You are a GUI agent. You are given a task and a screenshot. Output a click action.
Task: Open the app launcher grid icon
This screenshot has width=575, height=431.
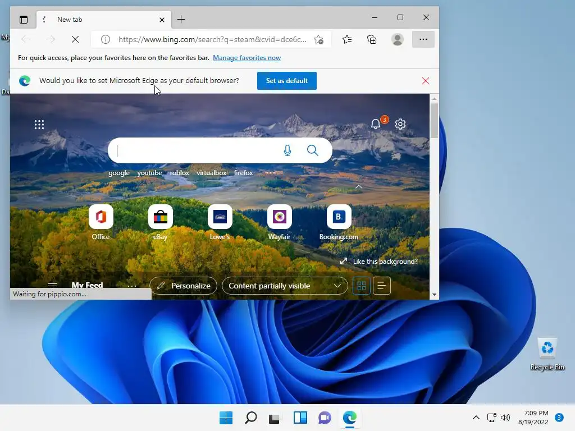coord(39,125)
